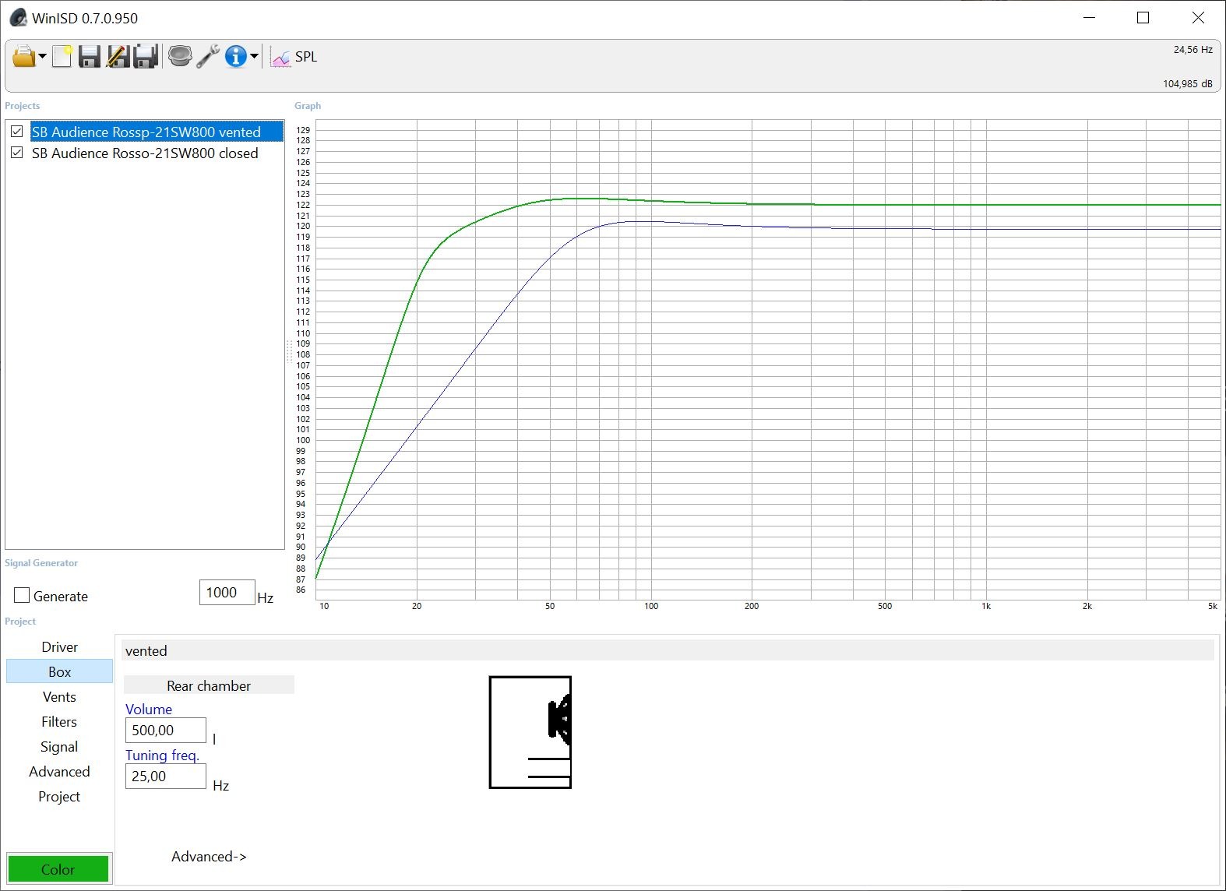Open options with the wrench icon
This screenshot has width=1226, height=891.
208,56
